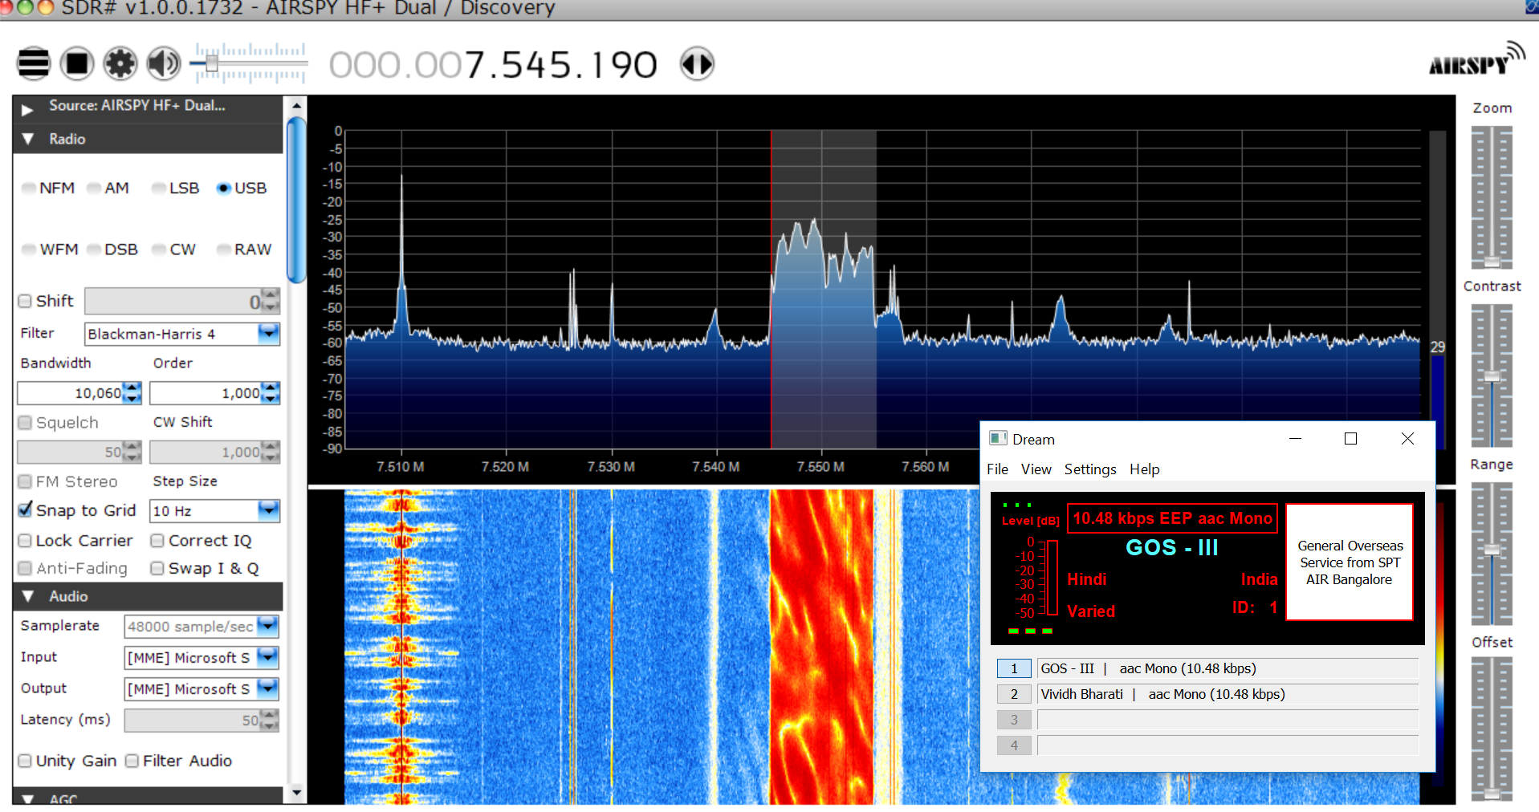Stop the radio with the stop button
1539x812 pixels.
pos(77,63)
